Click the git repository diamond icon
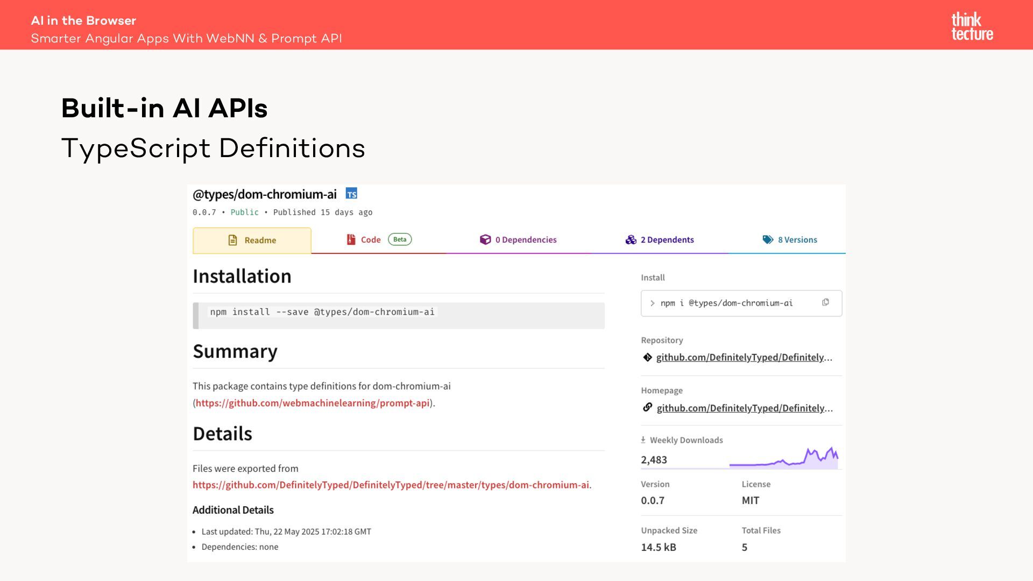The image size is (1033, 581). pos(647,357)
